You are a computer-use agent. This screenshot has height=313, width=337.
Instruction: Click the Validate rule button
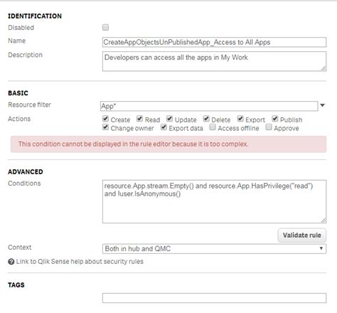point(302,235)
